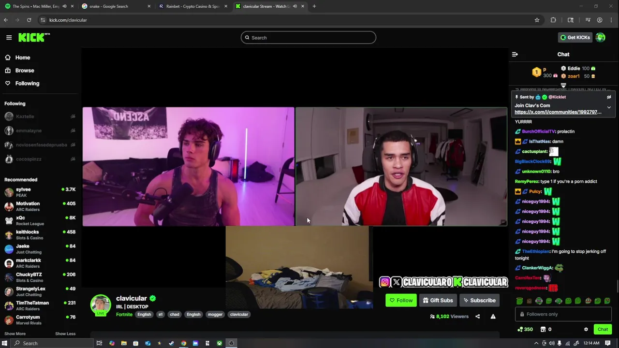619x348 pixels.
Task: Toggle notifications for Kaztelle
Action: click(x=73, y=116)
